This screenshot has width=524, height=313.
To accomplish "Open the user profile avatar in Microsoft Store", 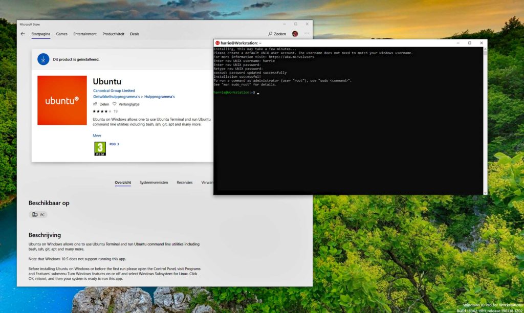I will coord(295,34).
